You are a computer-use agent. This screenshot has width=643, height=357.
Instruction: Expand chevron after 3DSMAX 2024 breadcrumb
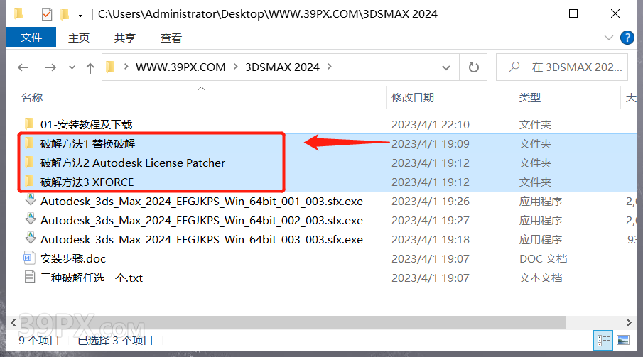point(329,67)
